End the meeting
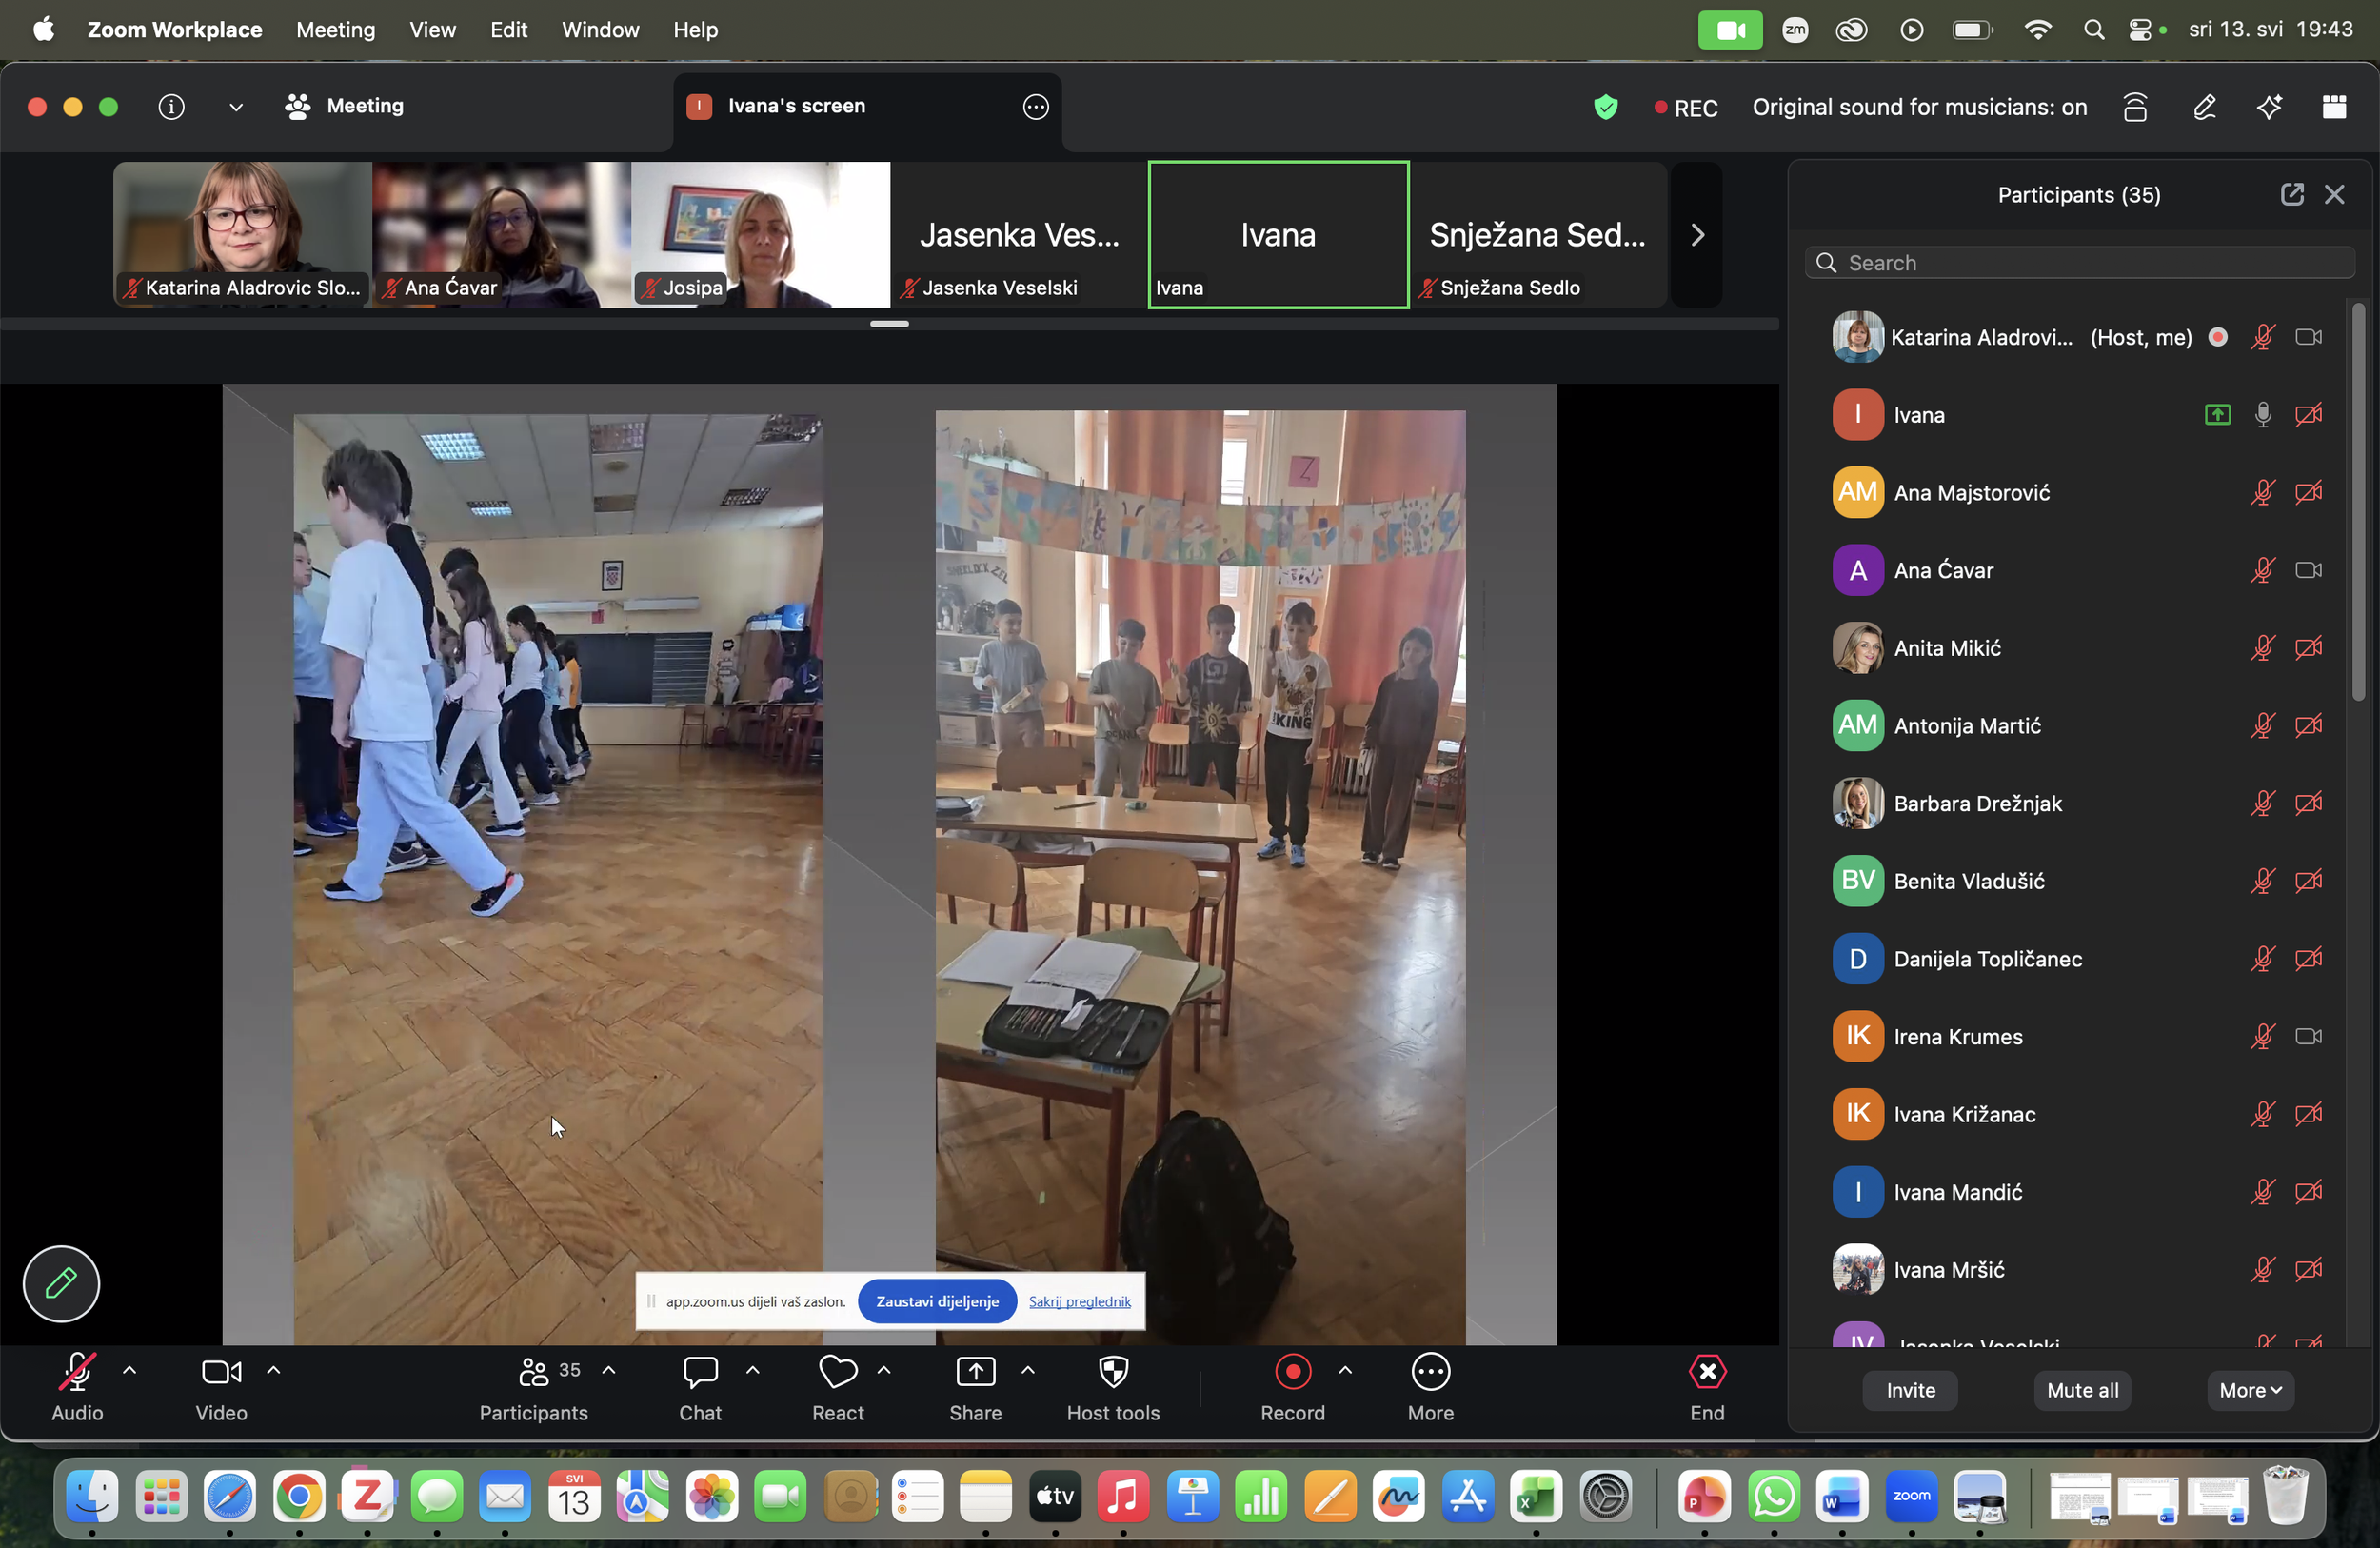The width and height of the screenshot is (2380, 1548). click(x=1707, y=1388)
